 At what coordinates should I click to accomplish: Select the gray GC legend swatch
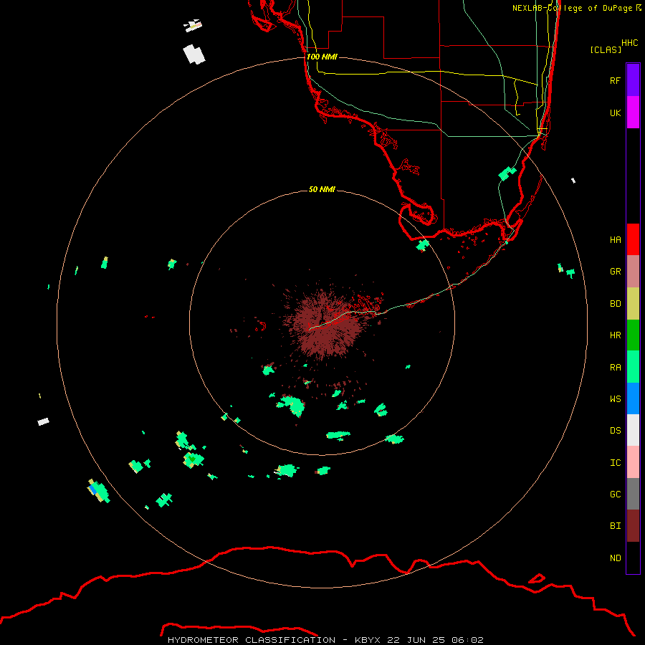coord(633,494)
